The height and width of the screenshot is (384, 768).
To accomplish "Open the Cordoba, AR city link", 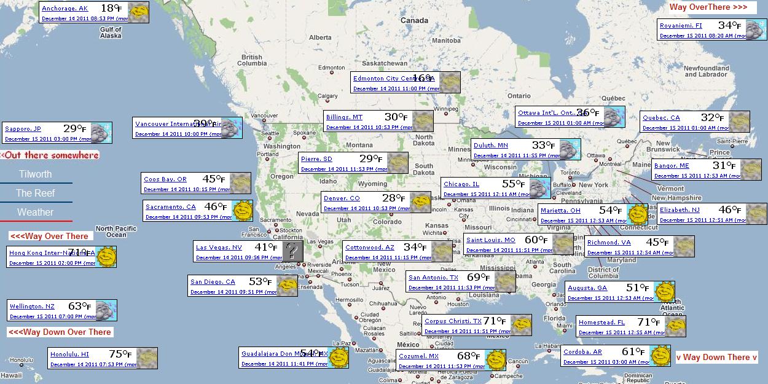I will pyautogui.click(x=582, y=352).
